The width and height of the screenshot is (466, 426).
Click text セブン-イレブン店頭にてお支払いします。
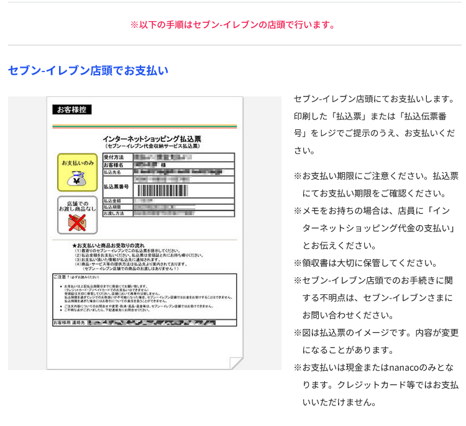point(374,99)
